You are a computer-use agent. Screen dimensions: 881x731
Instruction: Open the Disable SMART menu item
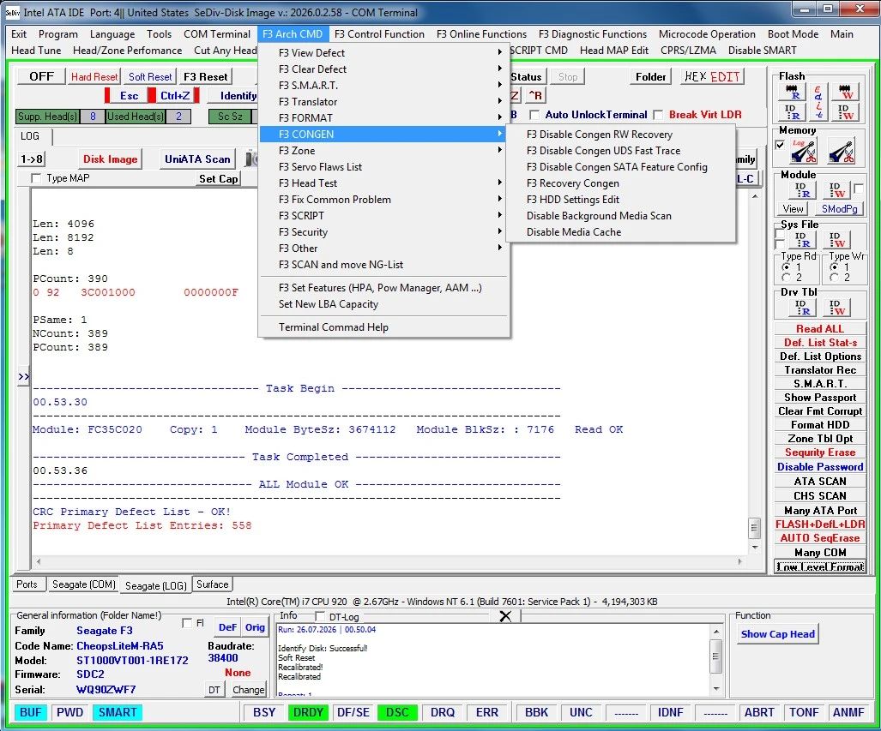pyautogui.click(x=762, y=51)
